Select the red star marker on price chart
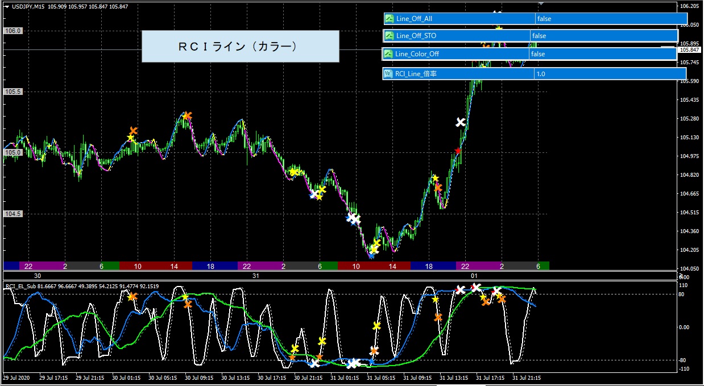Viewport: 704px width, 386px height. [458, 151]
